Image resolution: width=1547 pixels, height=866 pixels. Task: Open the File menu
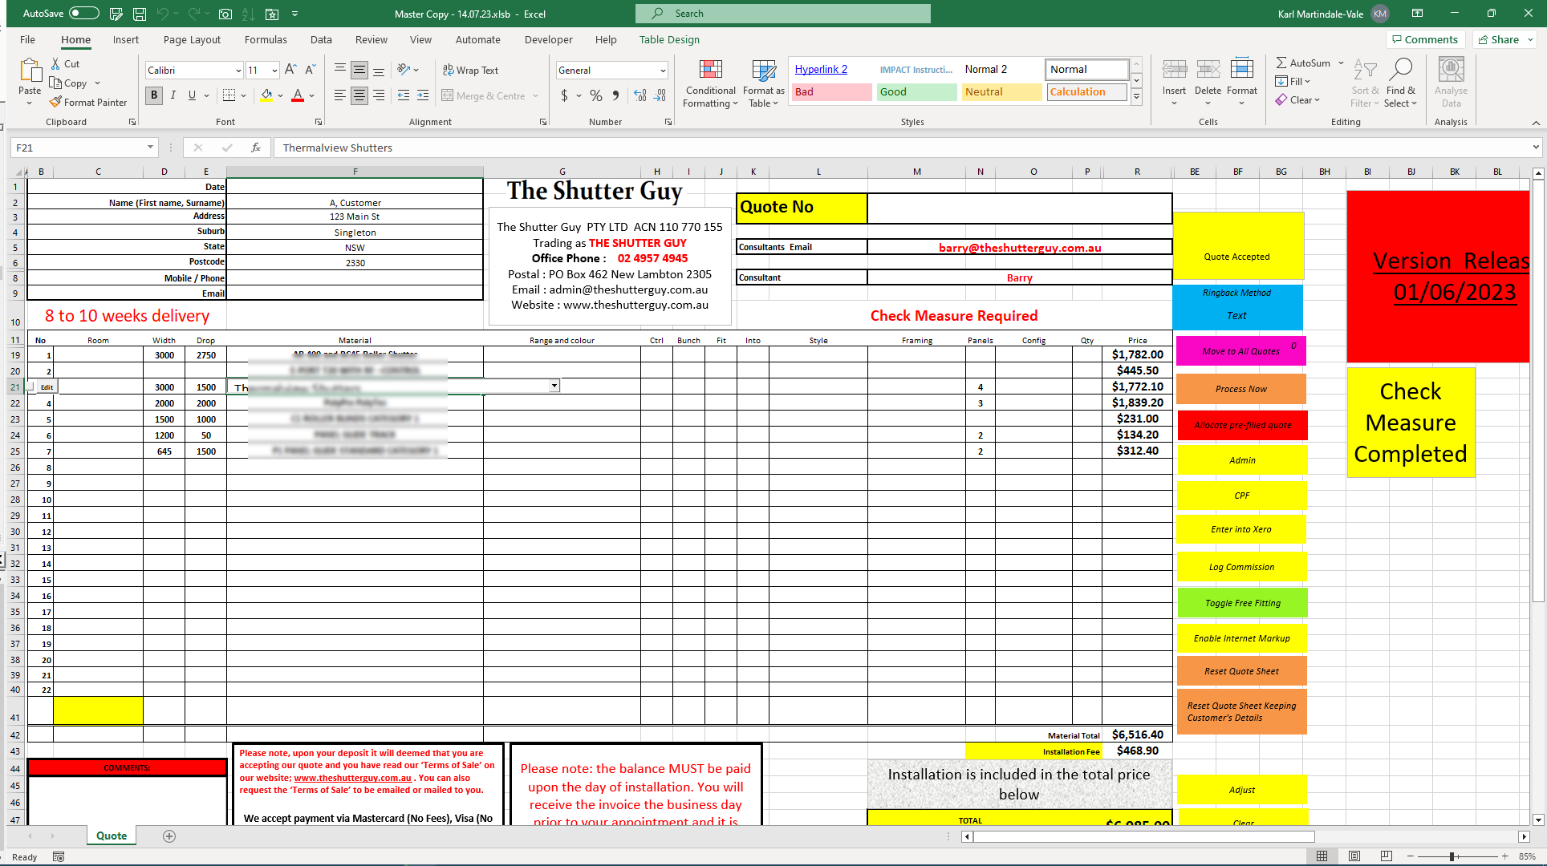click(28, 40)
